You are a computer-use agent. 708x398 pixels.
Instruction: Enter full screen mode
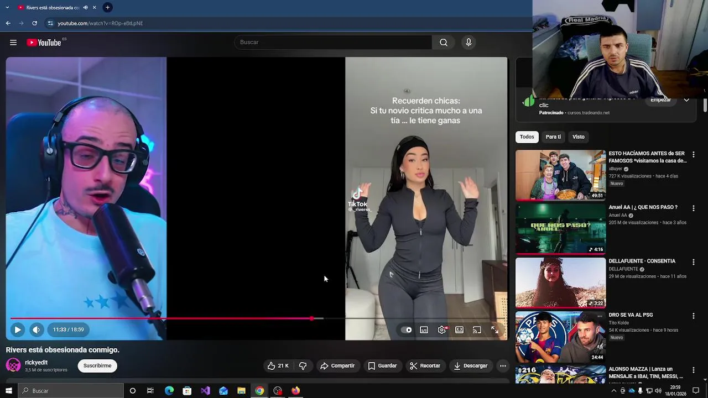tap(494, 330)
